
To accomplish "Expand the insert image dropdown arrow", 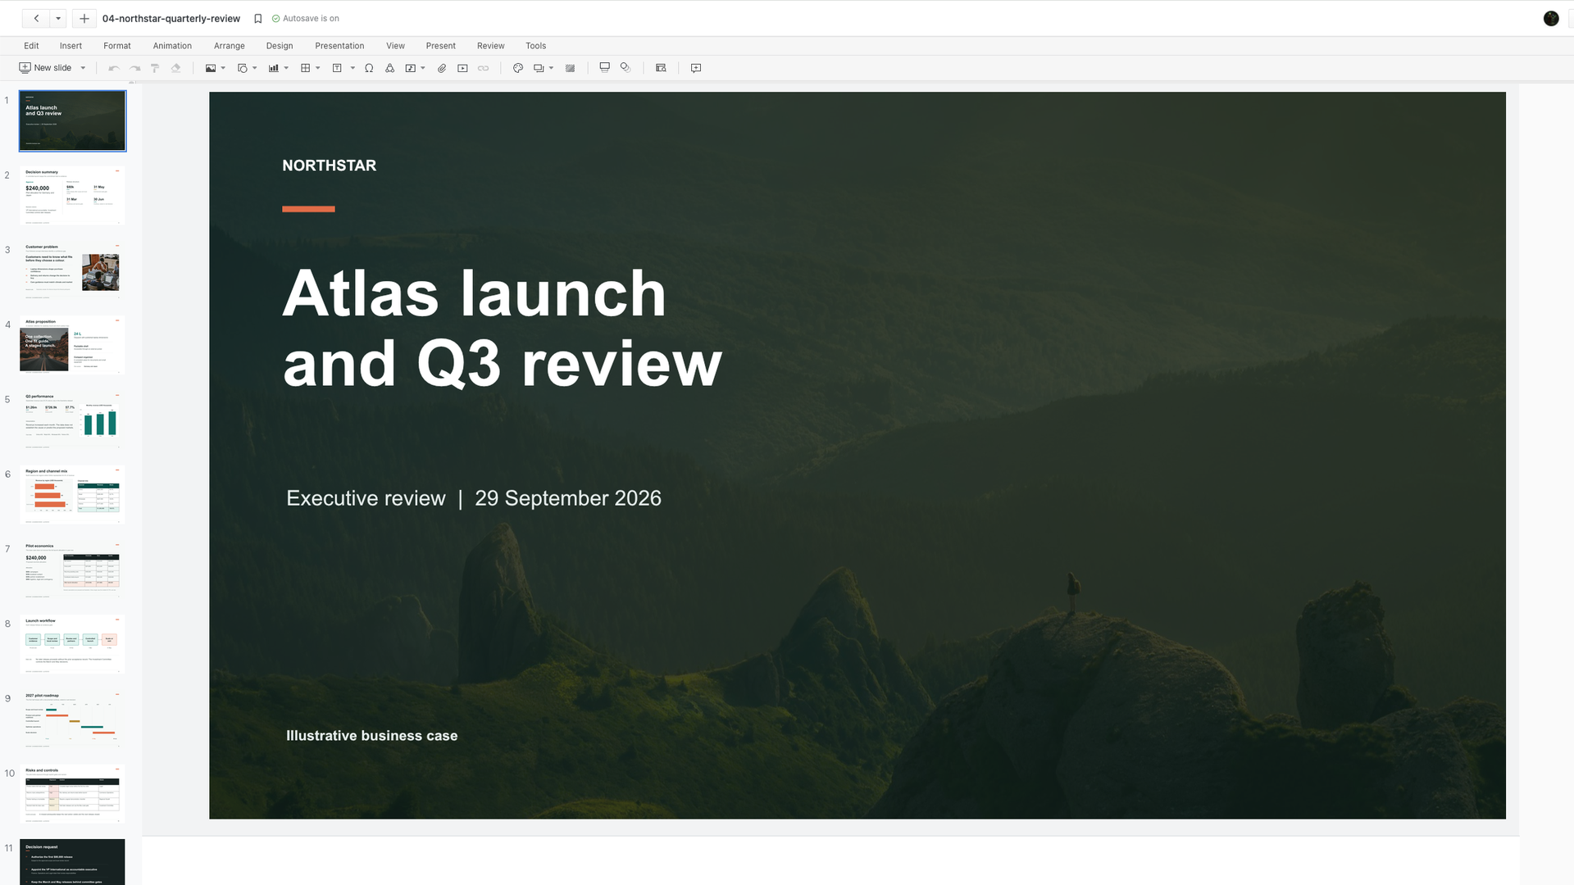I will click(x=223, y=68).
